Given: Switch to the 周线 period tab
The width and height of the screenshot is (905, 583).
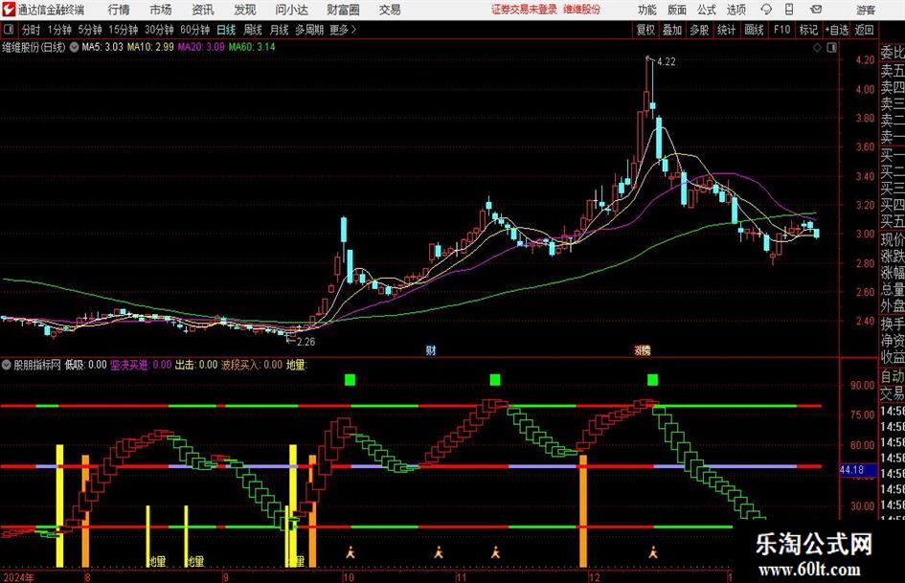Looking at the screenshot, I should 253,30.
